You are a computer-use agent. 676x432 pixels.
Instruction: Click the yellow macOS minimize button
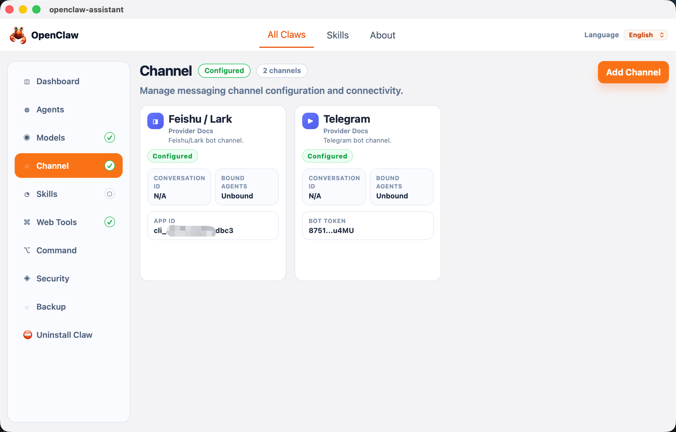point(23,9)
